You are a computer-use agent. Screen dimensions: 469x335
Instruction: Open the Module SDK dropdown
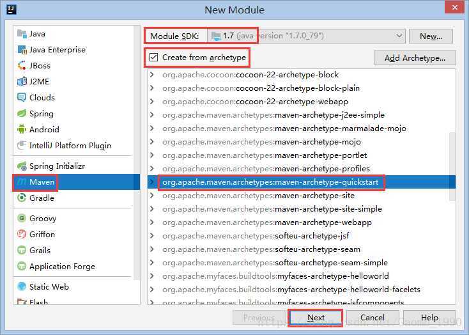[x=399, y=36]
